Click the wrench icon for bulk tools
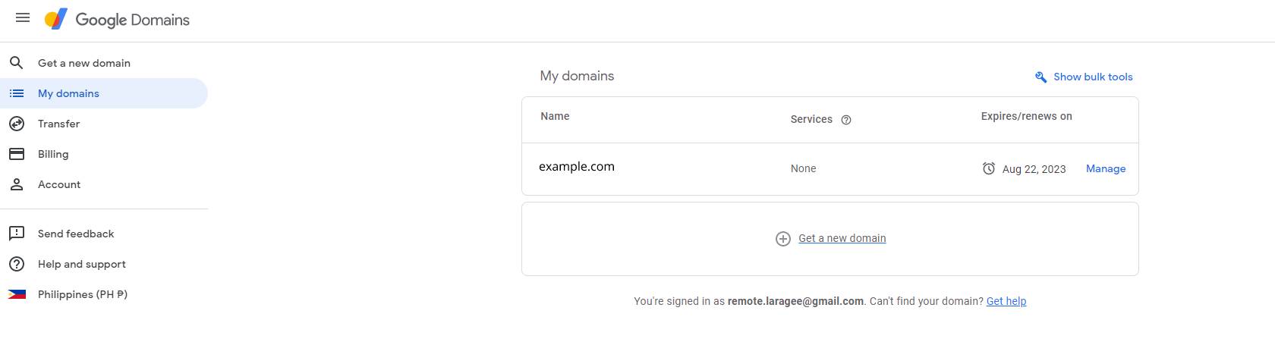This screenshot has width=1275, height=361. pos(1040,77)
